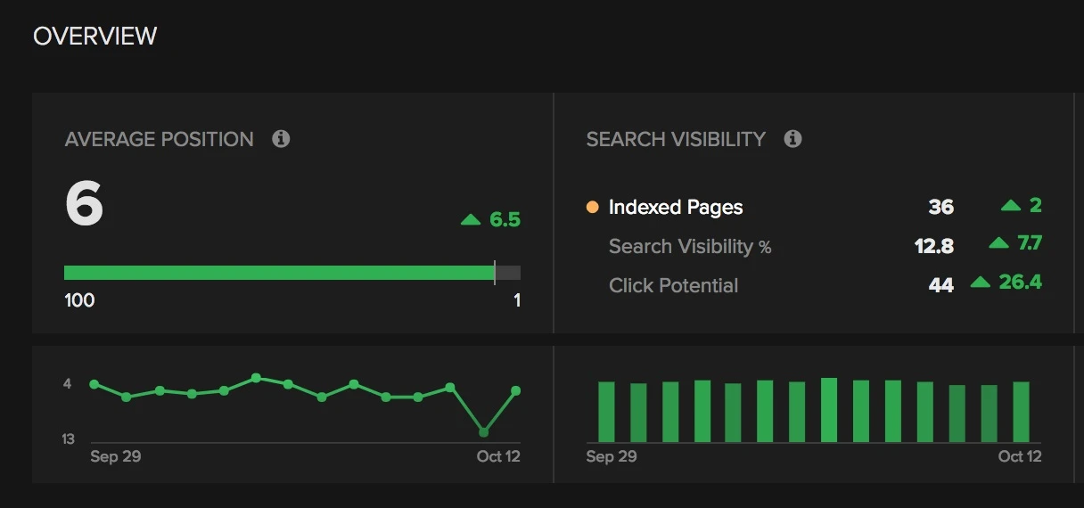Viewport: 1084px width, 508px height.
Task: Select the first line chart point above Sep 29
Action: (x=94, y=384)
